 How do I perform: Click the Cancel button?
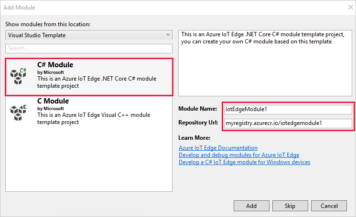click(329, 206)
